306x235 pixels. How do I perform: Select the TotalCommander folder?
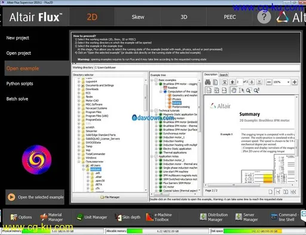[95, 154]
